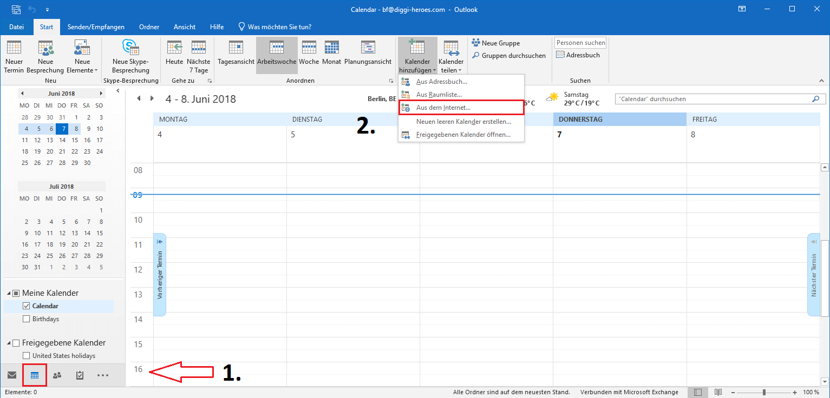Switch to normal view in status bar
The width and height of the screenshot is (830, 398).
(698, 392)
